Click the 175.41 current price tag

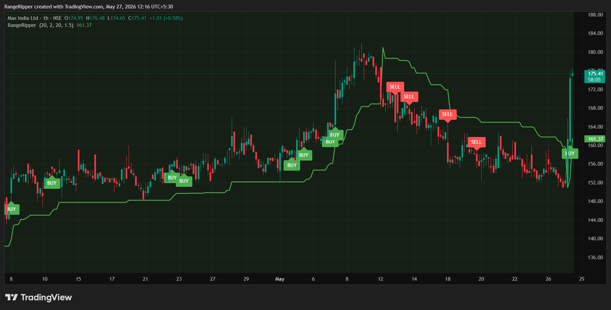click(x=596, y=73)
